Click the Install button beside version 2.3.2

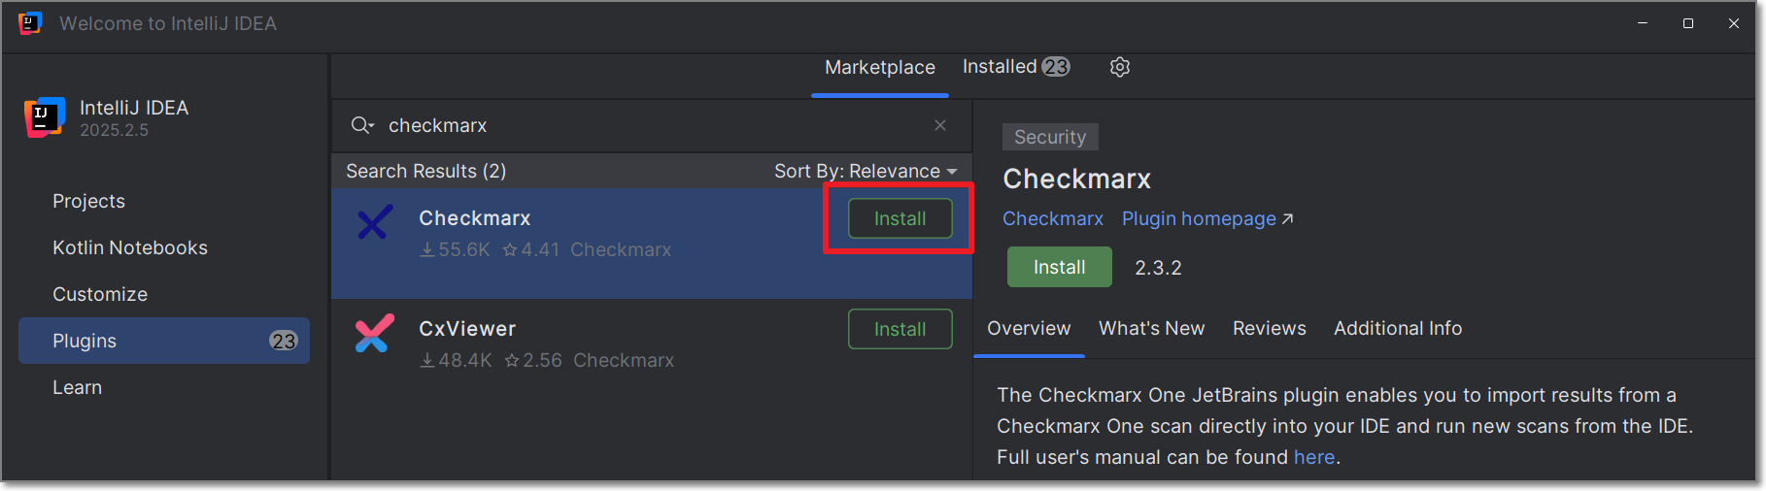pos(1059,267)
